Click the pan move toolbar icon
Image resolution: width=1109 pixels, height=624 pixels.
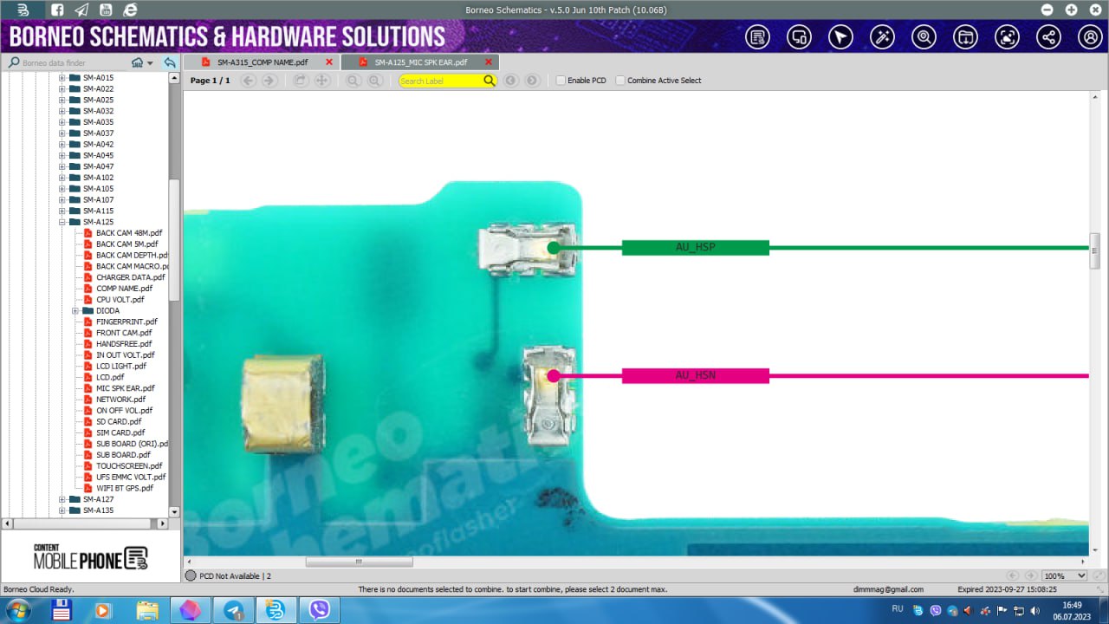[321, 81]
